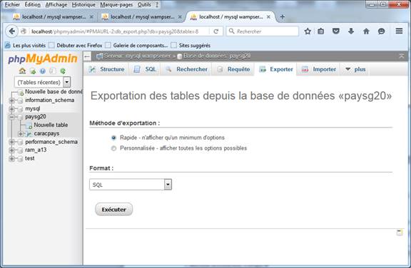
Task: Close the second localhost tab
Action: point(180,17)
